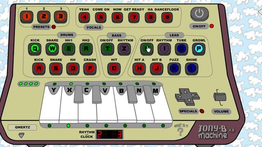Play the lead HIT A button H

[x=139, y=69]
